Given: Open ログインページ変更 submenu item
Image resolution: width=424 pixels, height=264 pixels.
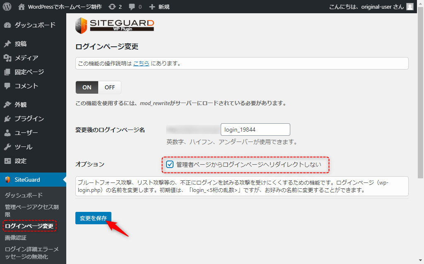Looking at the screenshot, I should (x=29, y=226).
